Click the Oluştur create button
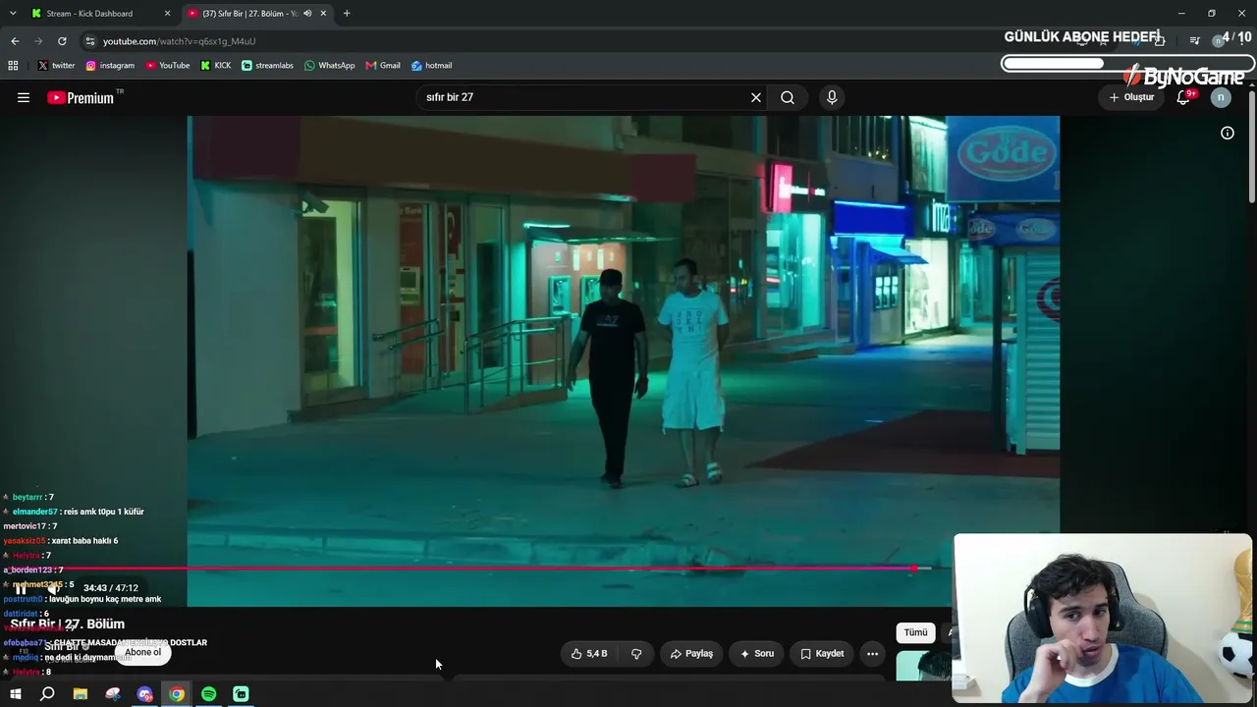Screen dimensions: 1257x707 coord(1131,97)
